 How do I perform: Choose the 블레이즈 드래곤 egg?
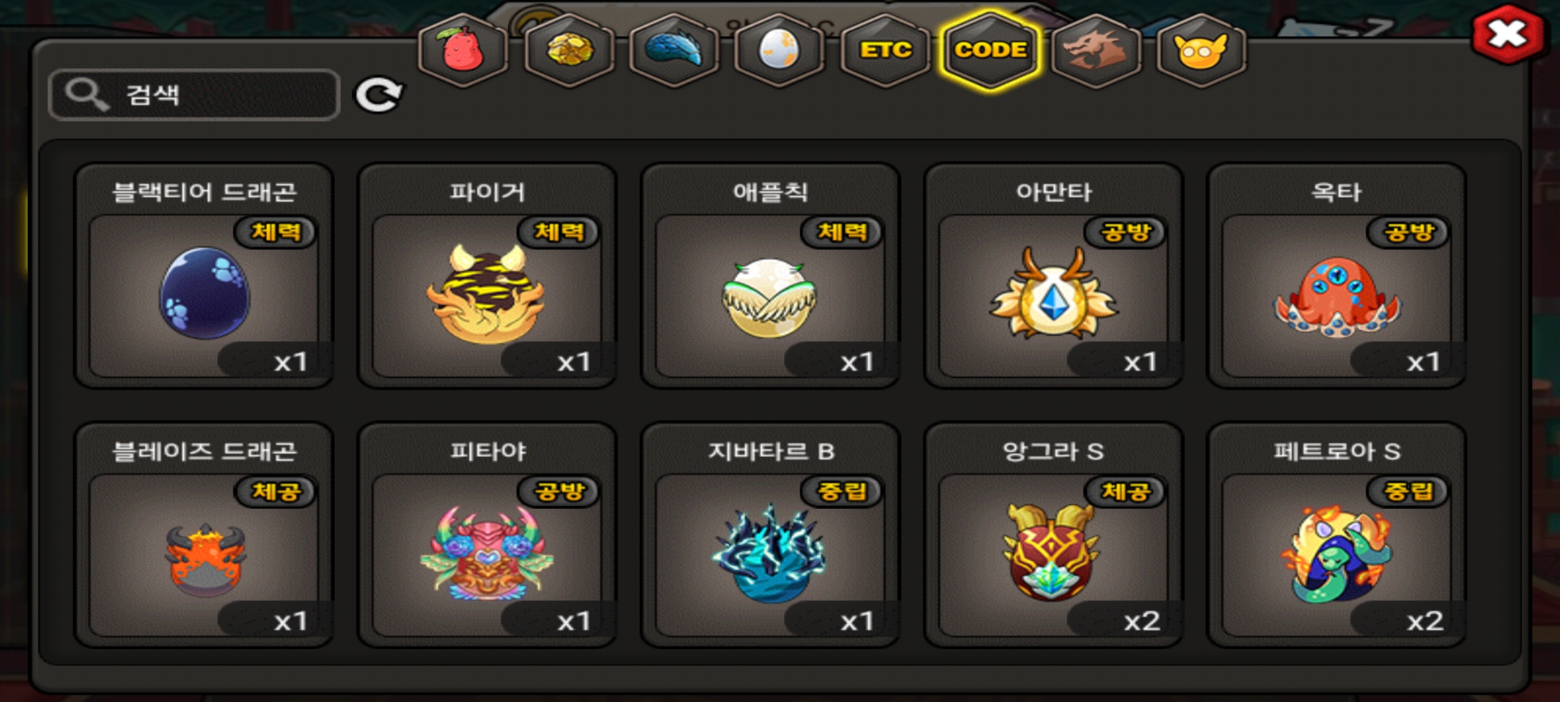(204, 535)
